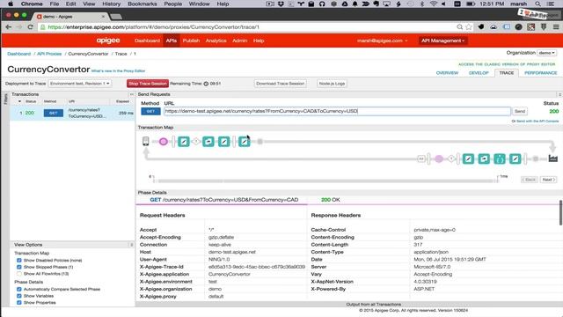Select the last teal policy icon in request flow

click(x=245, y=142)
